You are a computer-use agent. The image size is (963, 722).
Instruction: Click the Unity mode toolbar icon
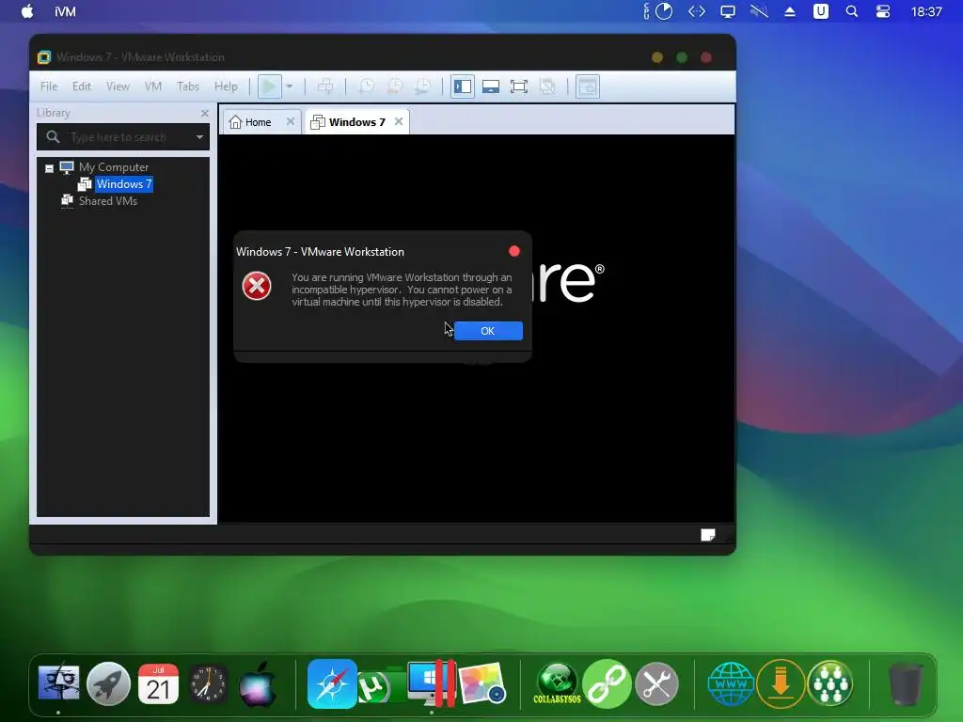click(547, 86)
